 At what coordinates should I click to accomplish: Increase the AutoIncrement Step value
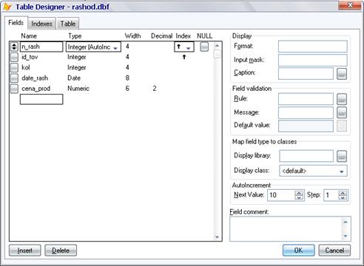[343, 193]
